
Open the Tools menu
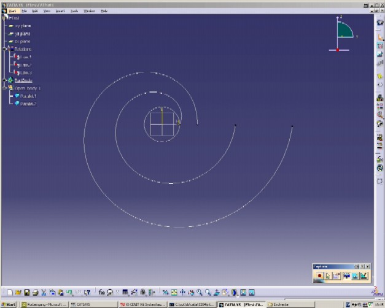[74, 11]
